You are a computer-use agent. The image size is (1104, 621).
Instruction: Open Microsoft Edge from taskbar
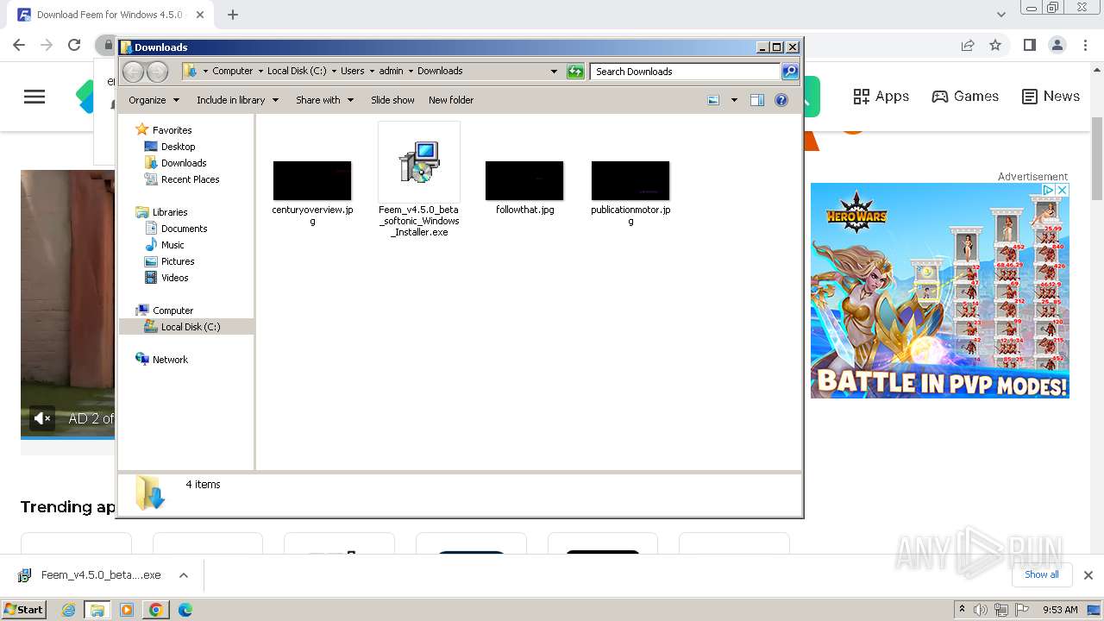(x=185, y=610)
